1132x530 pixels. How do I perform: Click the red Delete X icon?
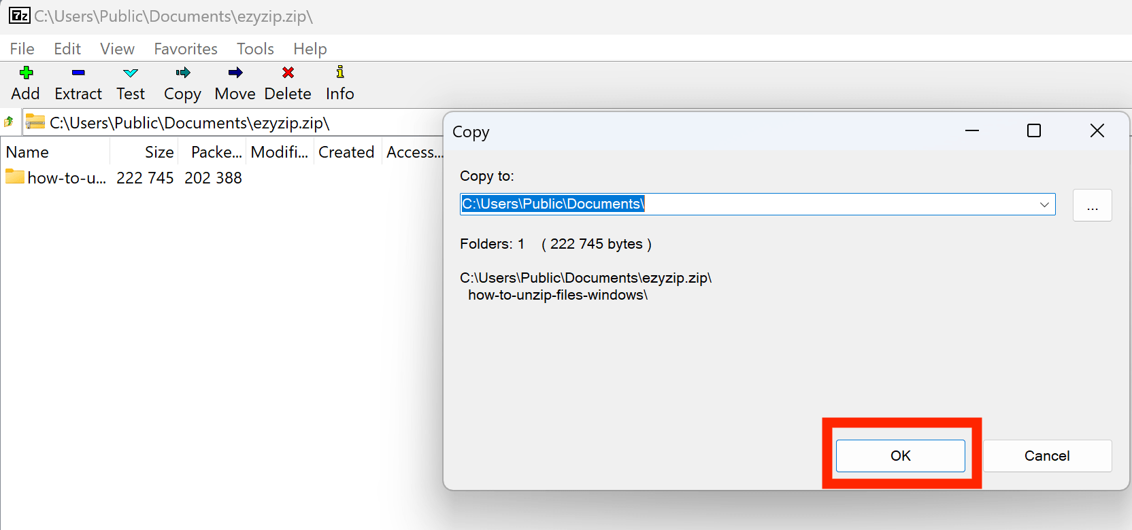(288, 73)
